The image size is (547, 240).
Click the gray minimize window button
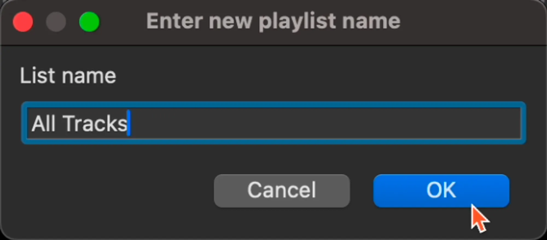click(x=56, y=22)
